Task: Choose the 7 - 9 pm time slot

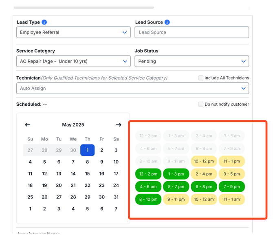Action: tap(232, 187)
